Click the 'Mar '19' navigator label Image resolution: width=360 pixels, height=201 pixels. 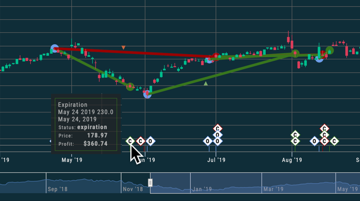[x=274, y=189]
